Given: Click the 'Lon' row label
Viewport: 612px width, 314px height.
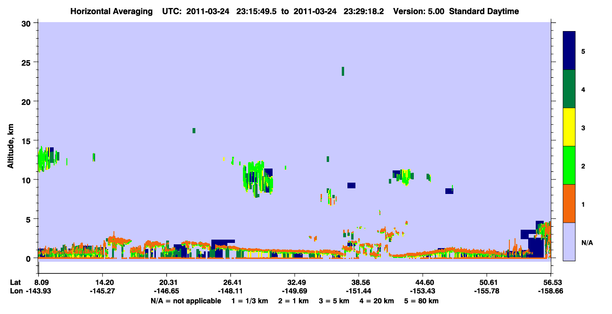Looking at the screenshot, I should tap(16, 291).
